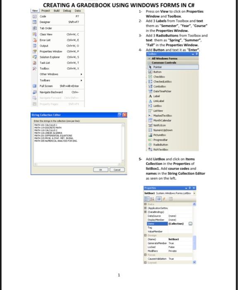This screenshot has height=290, width=238.
Task: Click the Tab Order menu icon
Action: click(x=34, y=28)
